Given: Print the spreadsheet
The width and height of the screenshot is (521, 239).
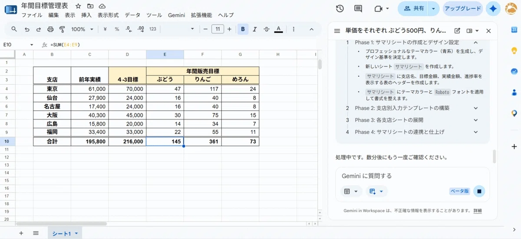Looking at the screenshot, I should click(x=50, y=29).
